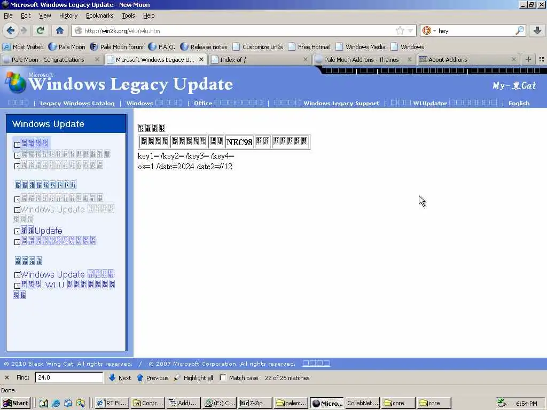
Task: Launch Internet Explorer from quick launch
Action: click(x=56, y=404)
